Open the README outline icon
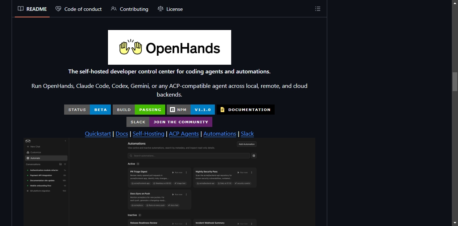458x226 pixels. pos(318,9)
